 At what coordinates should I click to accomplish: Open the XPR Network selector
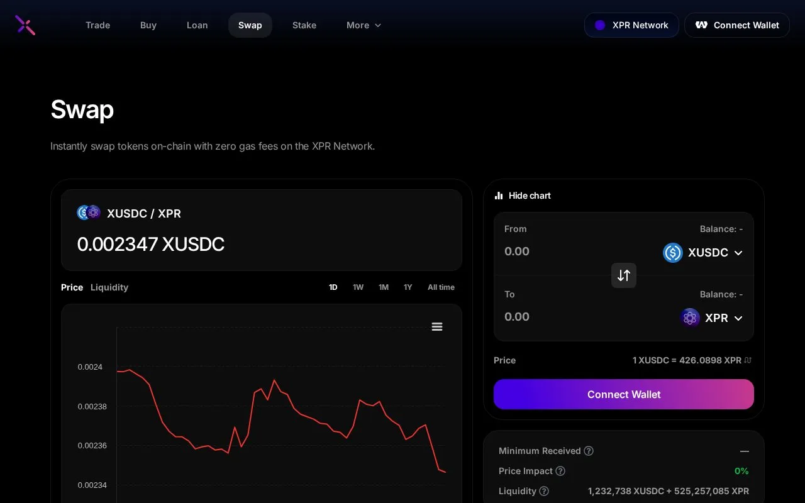pyautogui.click(x=631, y=25)
